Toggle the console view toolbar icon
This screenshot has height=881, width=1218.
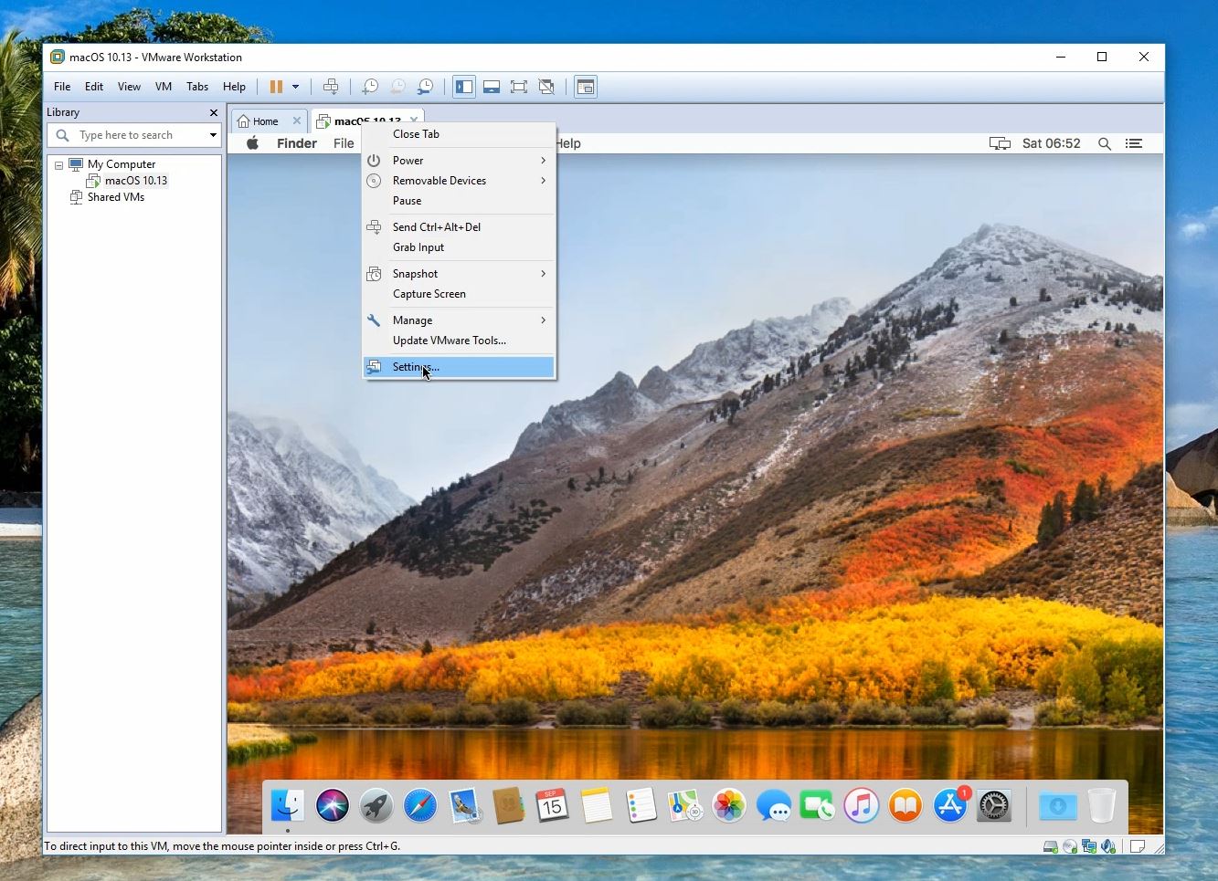(586, 87)
